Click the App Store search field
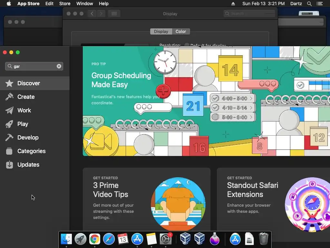The image size is (330, 248). tap(34, 66)
